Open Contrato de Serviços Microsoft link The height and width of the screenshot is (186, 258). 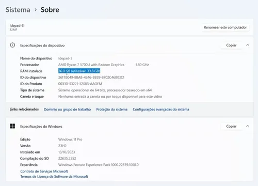(x=44, y=171)
